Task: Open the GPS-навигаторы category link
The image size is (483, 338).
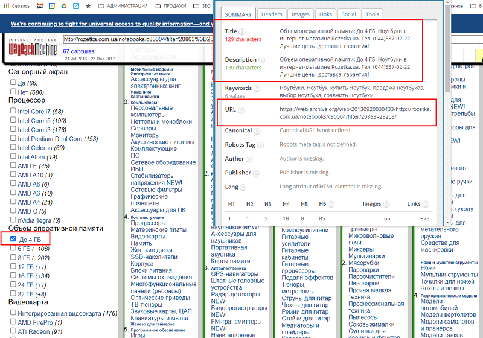Action: click(234, 274)
